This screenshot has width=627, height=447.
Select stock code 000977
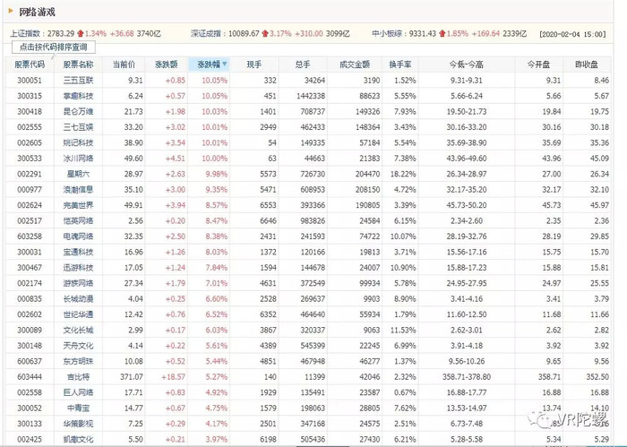pyautogui.click(x=30, y=190)
